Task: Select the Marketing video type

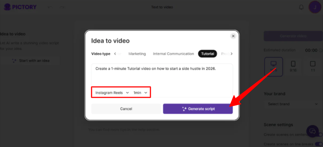Action: 137,54
